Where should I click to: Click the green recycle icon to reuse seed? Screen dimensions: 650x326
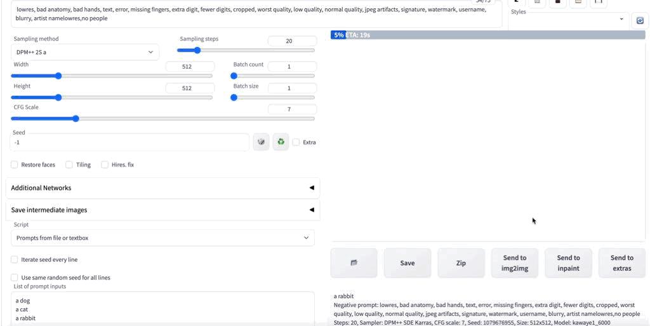(x=281, y=142)
